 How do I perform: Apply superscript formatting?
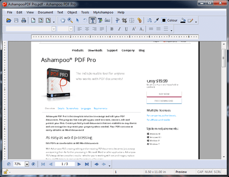point(134,29)
